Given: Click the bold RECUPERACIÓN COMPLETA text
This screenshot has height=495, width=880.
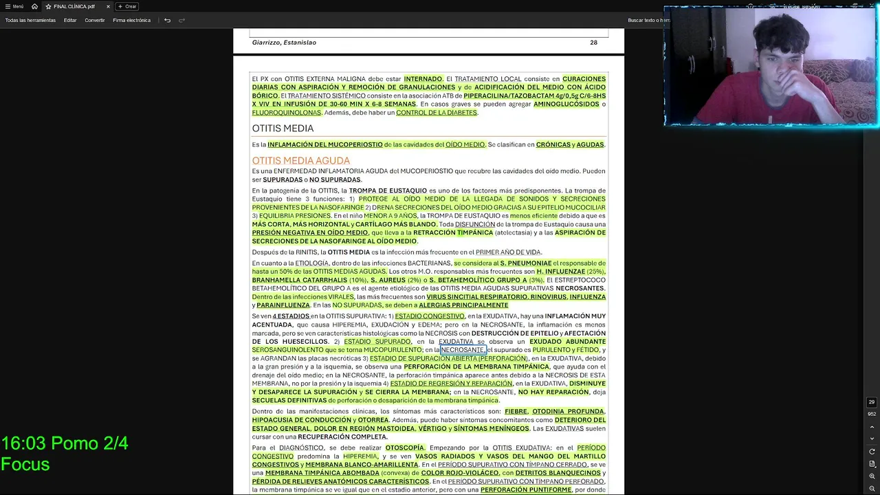Looking at the screenshot, I should pos(342,437).
